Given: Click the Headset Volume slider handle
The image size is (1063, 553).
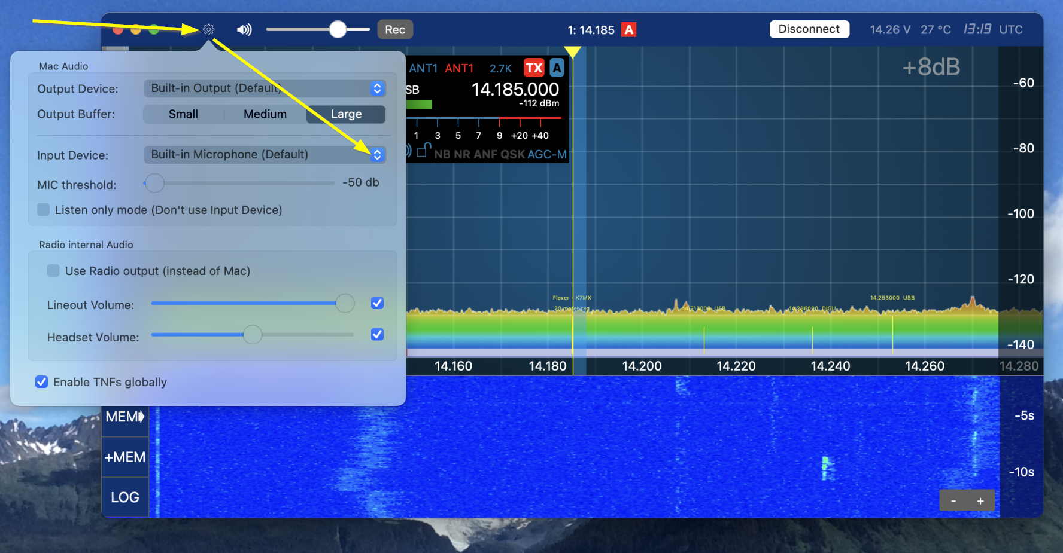Looking at the screenshot, I should pyautogui.click(x=253, y=335).
